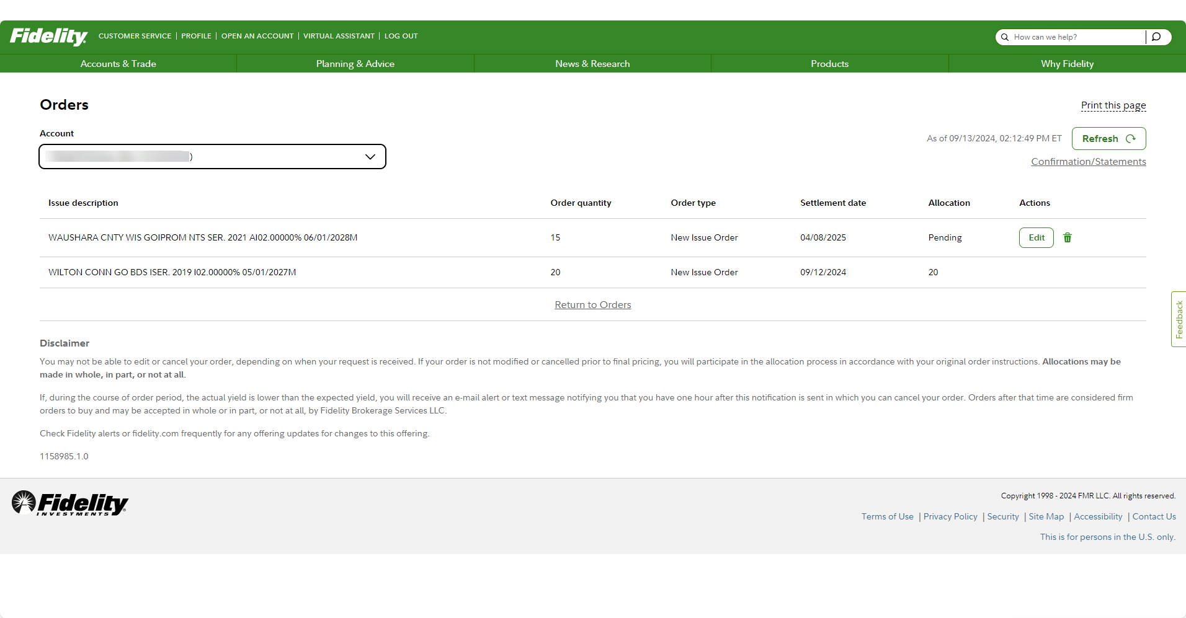This screenshot has height=618, width=1186.
Task: Open the Products menu
Action: pos(829,64)
